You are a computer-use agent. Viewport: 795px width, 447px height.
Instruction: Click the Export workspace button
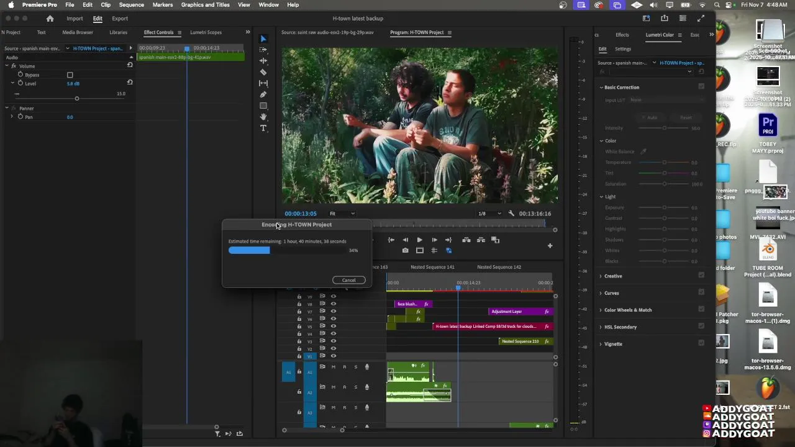tap(120, 19)
